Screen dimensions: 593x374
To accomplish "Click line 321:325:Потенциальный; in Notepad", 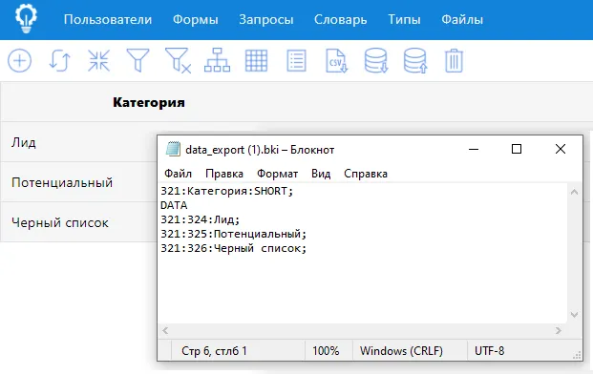I will (x=233, y=234).
